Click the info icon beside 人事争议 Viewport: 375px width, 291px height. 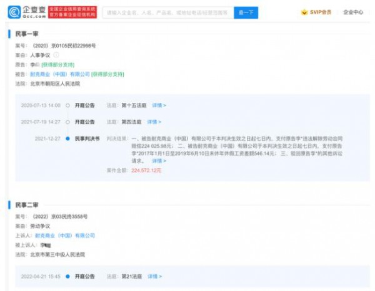click(56, 55)
